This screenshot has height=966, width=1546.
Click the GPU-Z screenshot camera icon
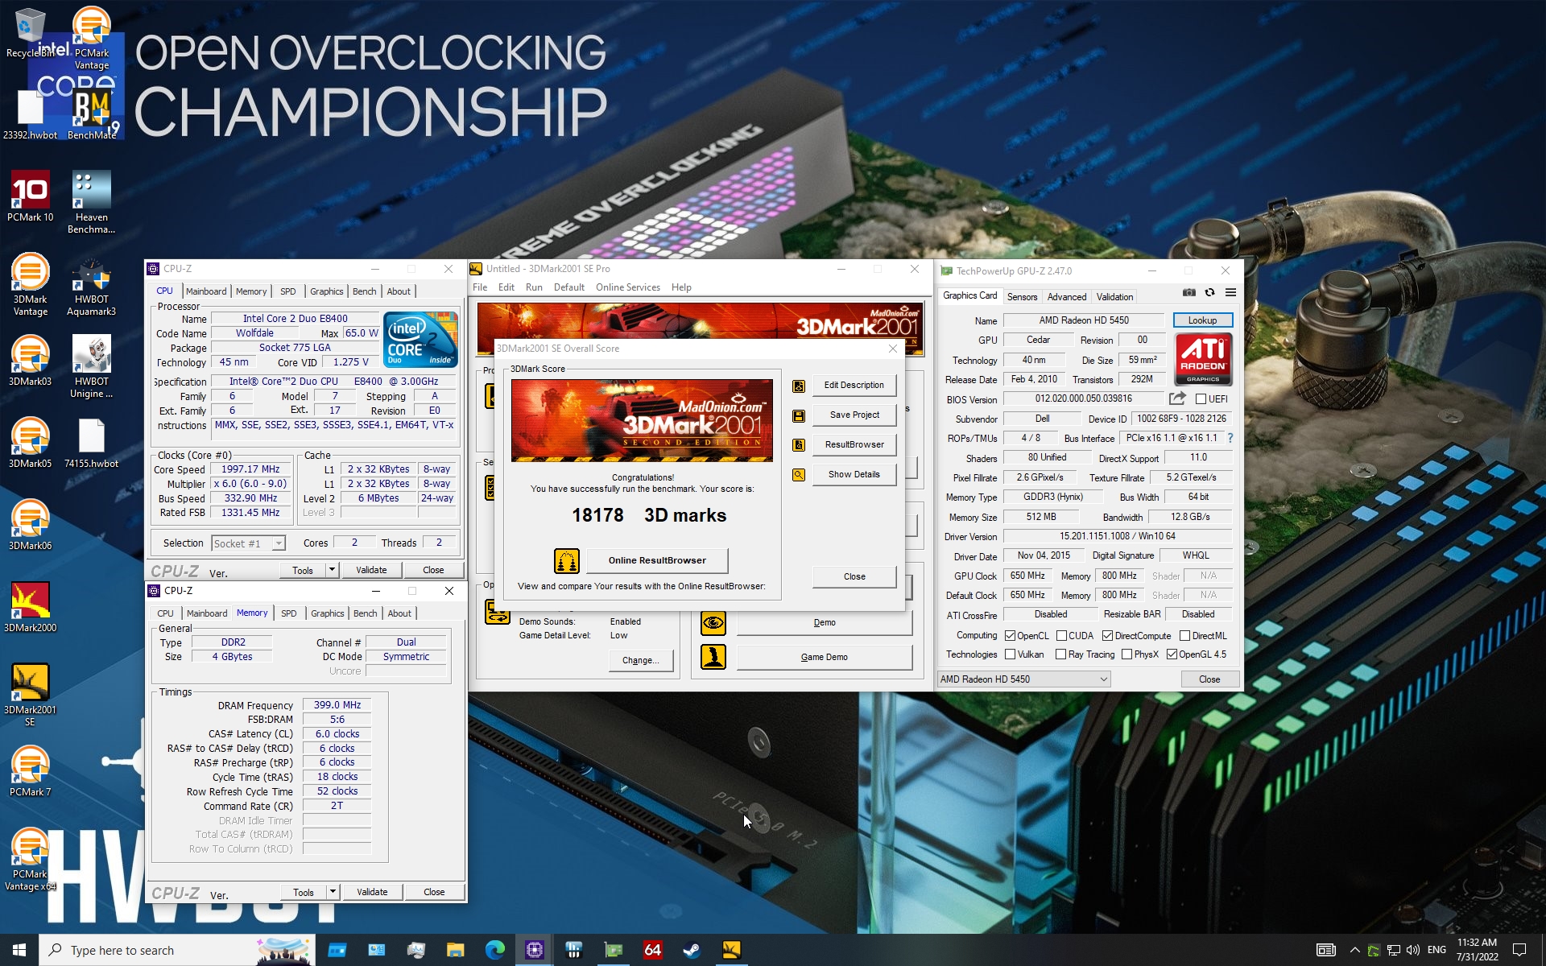click(1188, 292)
